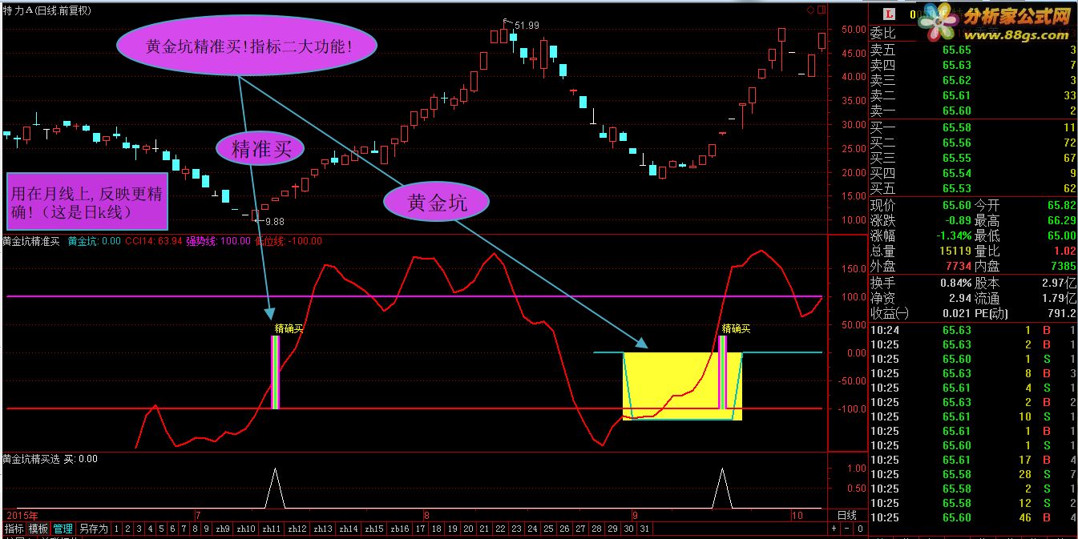Choose the zb16 template tab

[400, 529]
